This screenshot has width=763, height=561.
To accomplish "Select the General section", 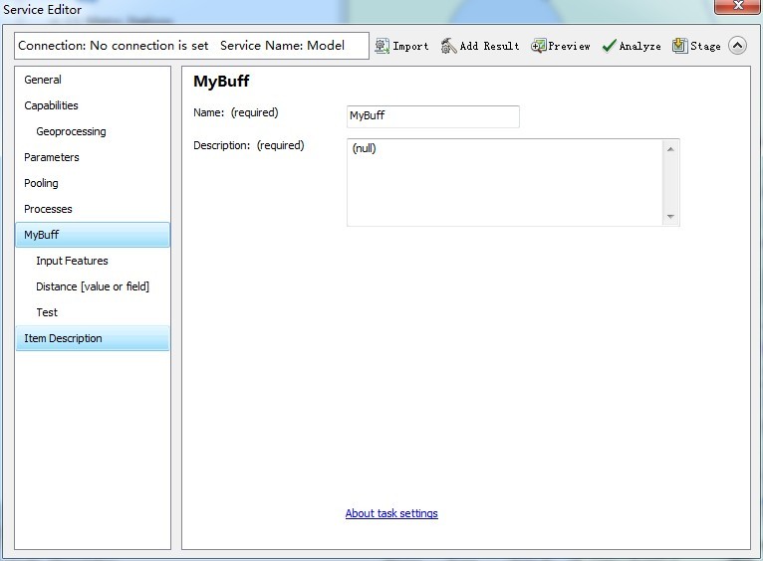I will (x=43, y=80).
